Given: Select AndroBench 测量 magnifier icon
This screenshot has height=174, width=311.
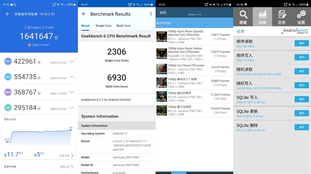Looking at the screenshot, I should coord(243,17).
